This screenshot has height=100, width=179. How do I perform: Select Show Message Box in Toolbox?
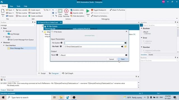coord(16,48)
